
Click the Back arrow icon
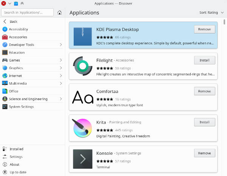click(x=5, y=22)
